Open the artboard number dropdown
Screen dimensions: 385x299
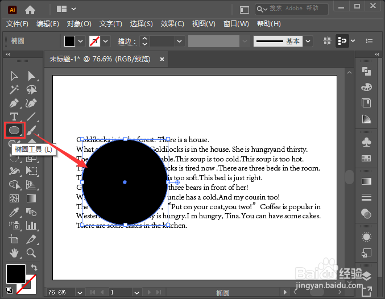[136, 293]
